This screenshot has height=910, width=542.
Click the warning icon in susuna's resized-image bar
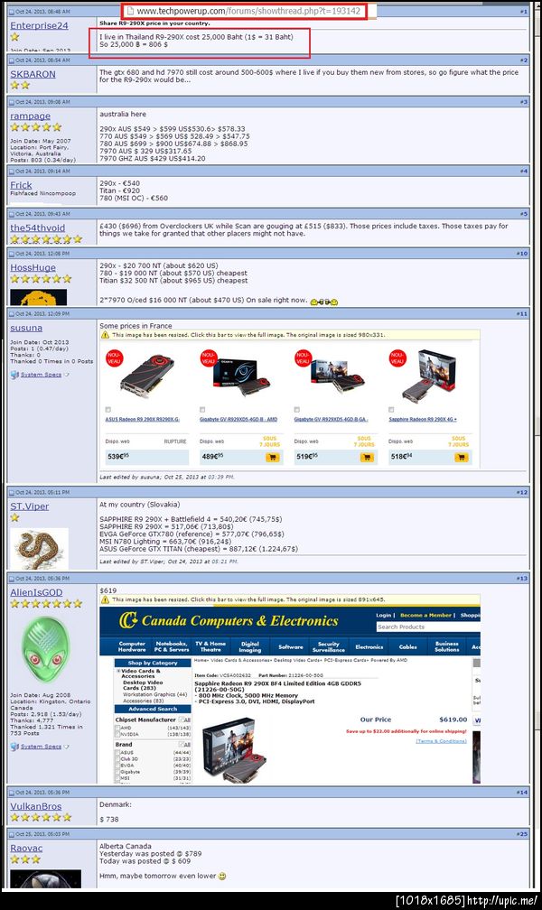pyautogui.click(x=105, y=335)
